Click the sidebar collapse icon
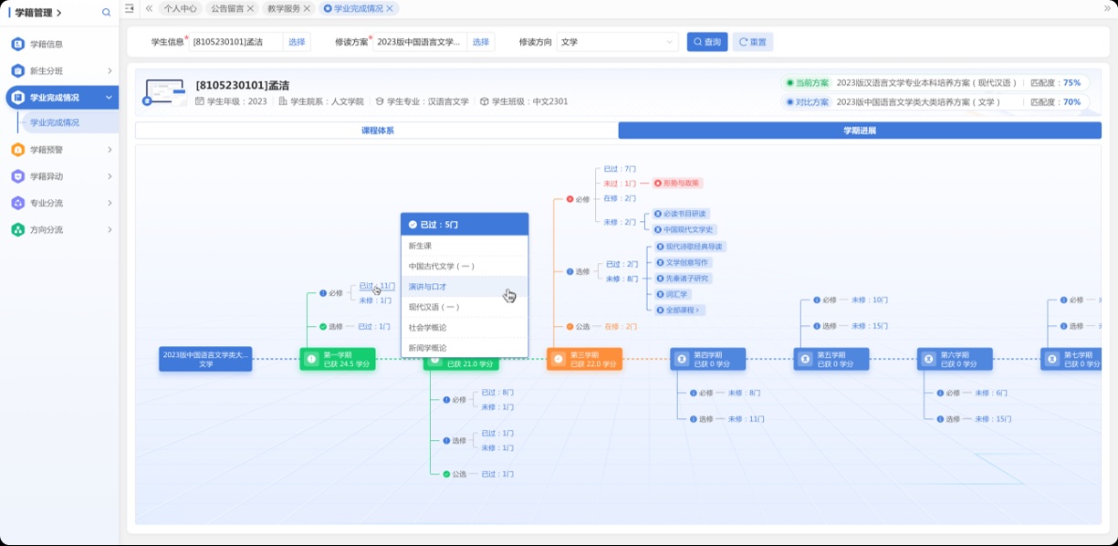Screen dimensions: 1118x546 coord(129,8)
